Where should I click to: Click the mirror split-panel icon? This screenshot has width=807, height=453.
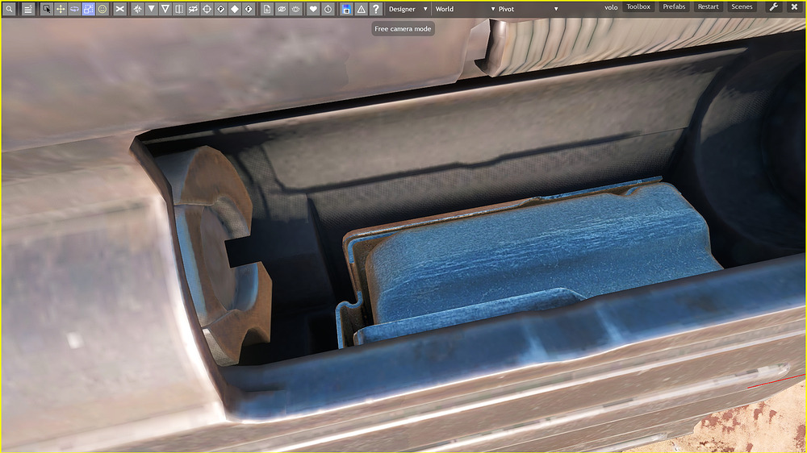(x=179, y=9)
